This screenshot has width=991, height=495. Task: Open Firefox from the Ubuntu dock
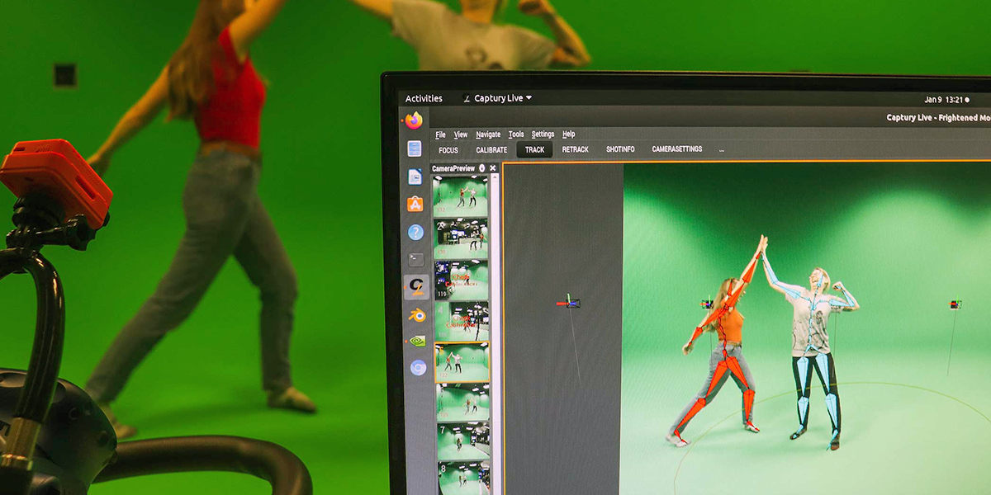click(414, 120)
